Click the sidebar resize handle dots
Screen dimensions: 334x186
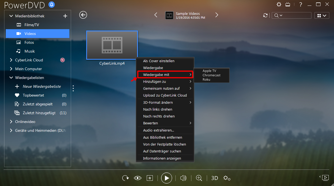pyautogui.click(x=73, y=88)
